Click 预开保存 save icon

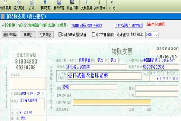coord(59,5)
